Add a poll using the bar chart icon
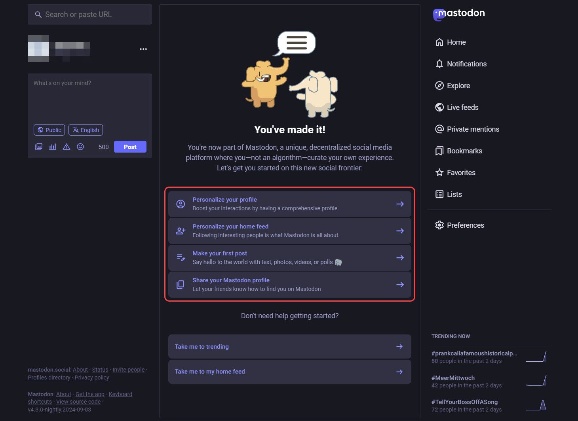578x421 pixels. (53, 146)
